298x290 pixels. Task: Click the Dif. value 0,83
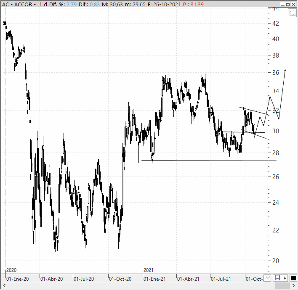click(95, 4)
